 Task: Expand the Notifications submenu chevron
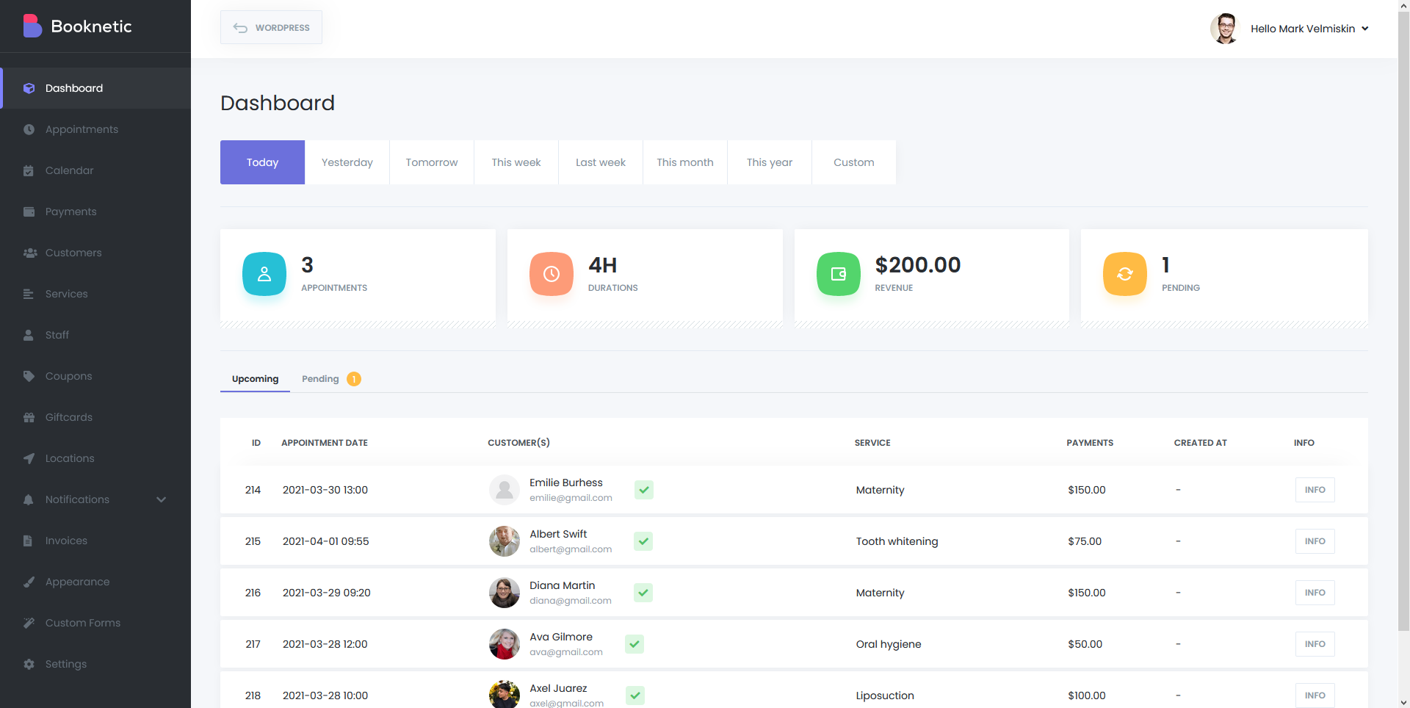161,499
